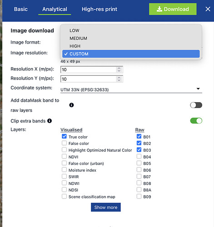
Task: Select the HIGH resolution option
Action: (x=131, y=46)
